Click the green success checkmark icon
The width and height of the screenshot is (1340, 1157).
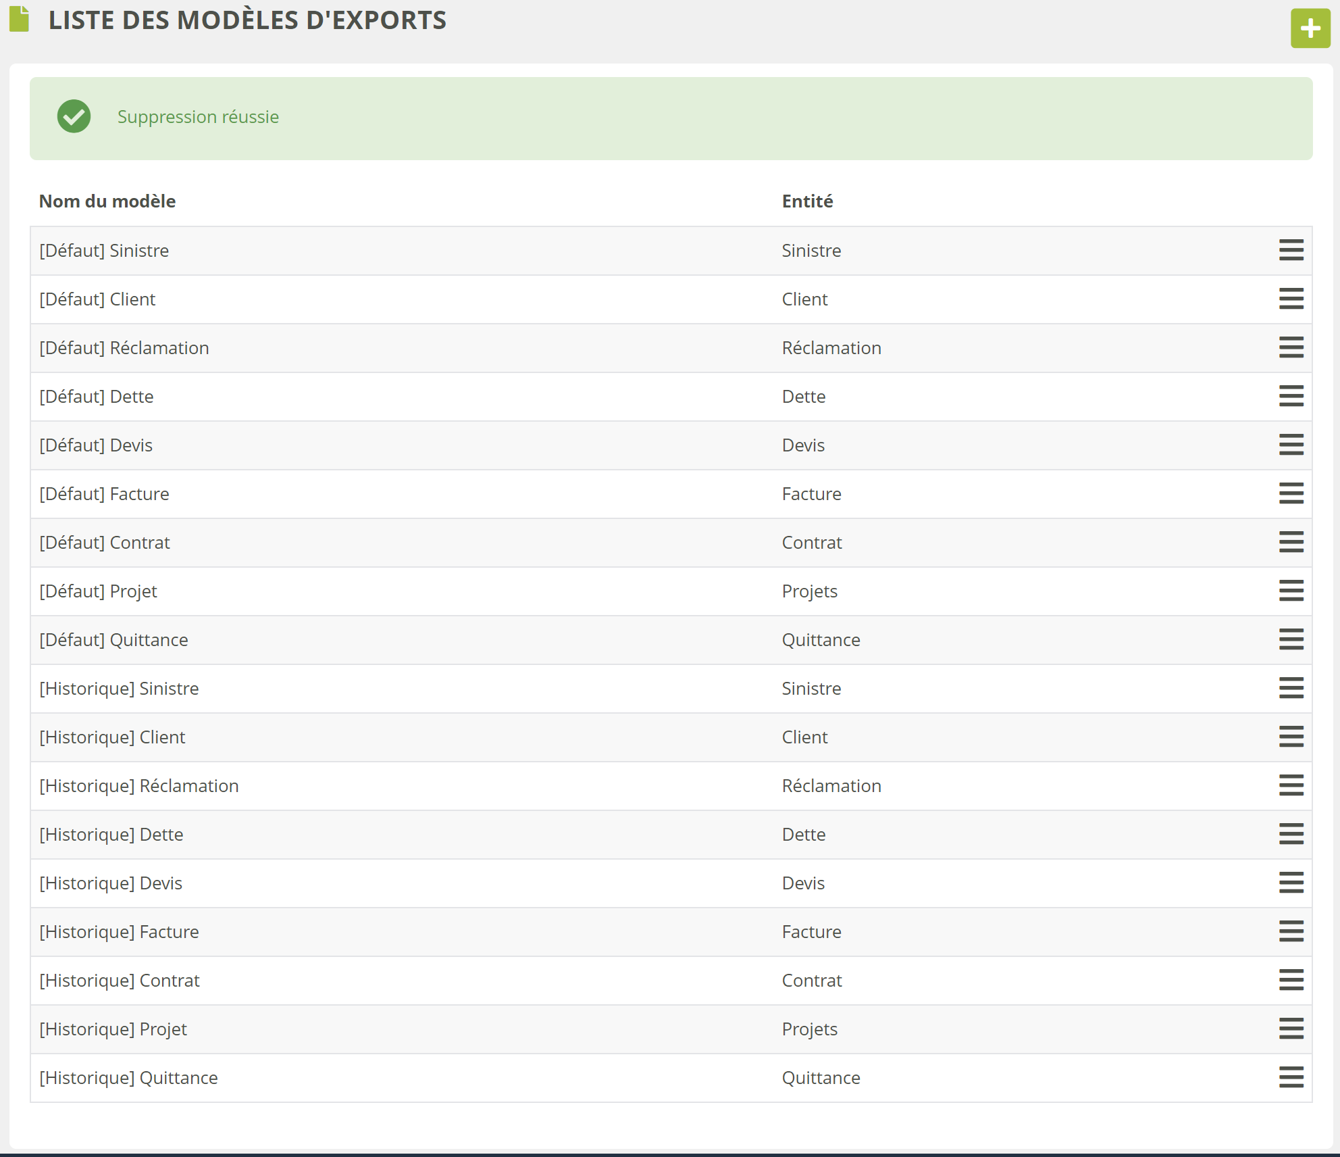(x=74, y=117)
